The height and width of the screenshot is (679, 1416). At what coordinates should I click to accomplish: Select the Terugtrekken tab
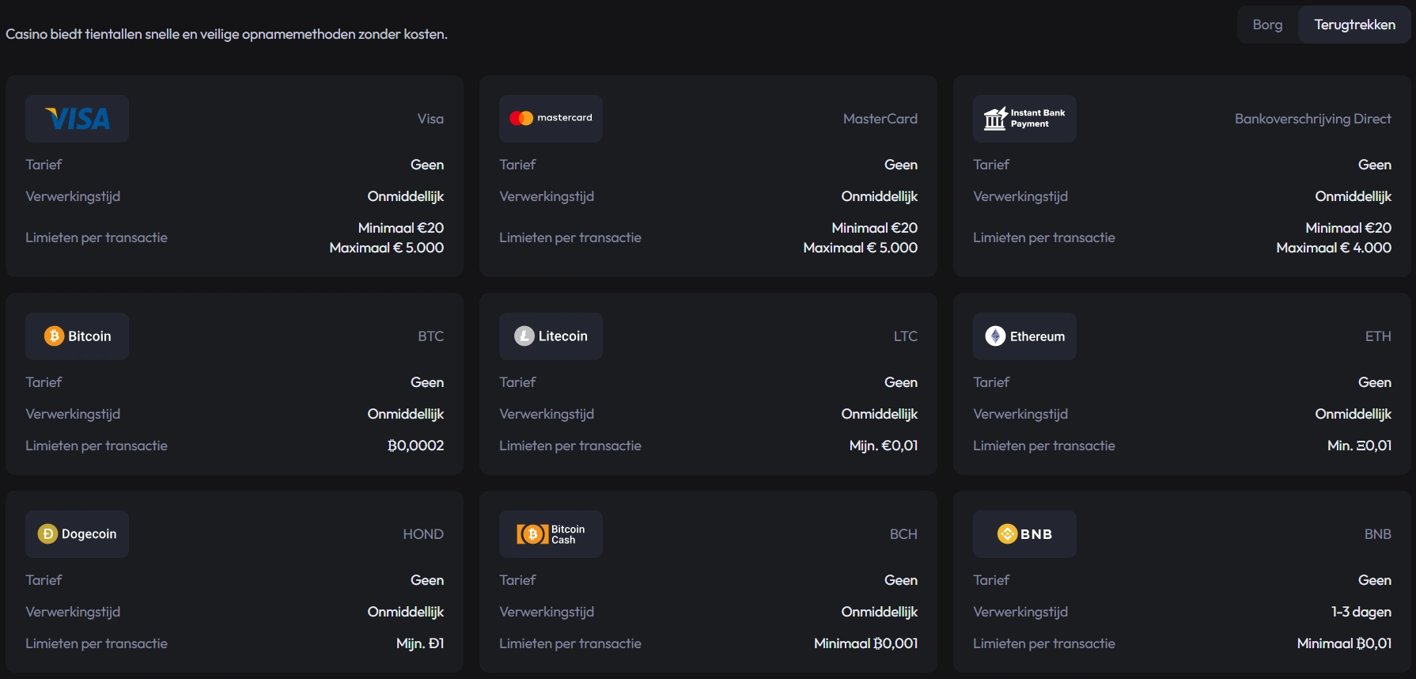[1354, 25]
